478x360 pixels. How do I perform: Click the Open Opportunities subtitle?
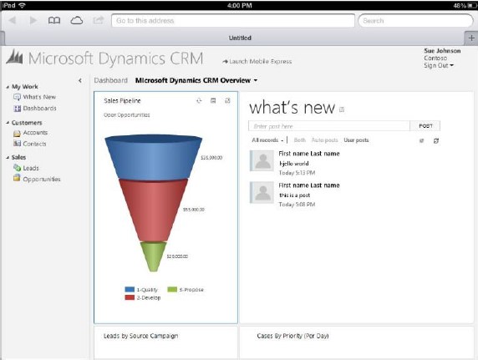[127, 115]
